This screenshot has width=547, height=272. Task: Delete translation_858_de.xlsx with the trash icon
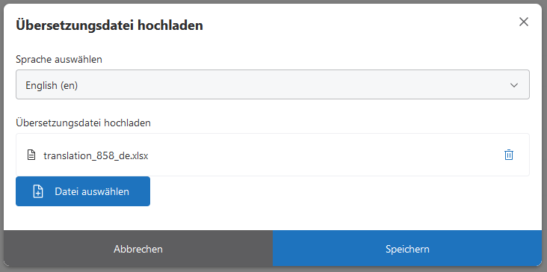click(509, 155)
